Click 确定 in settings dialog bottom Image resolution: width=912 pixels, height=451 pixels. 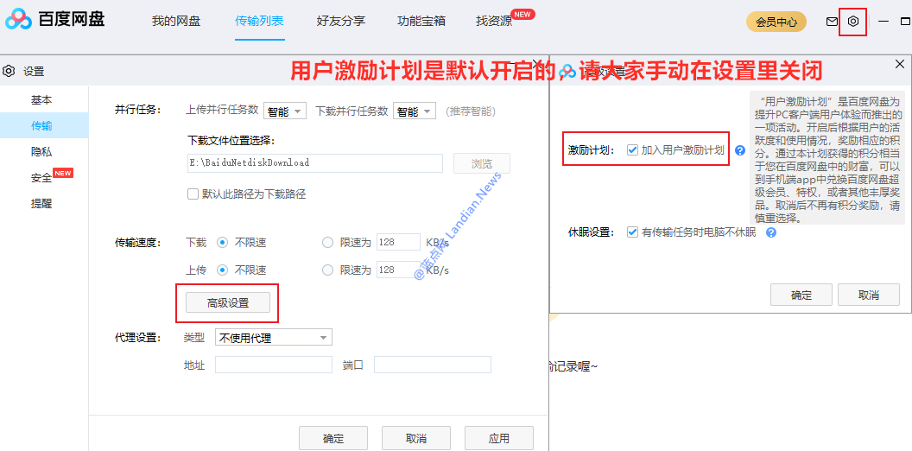coord(333,438)
